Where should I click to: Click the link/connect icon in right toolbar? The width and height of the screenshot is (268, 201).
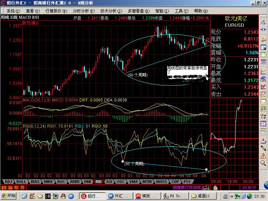(x=263, y=22)
